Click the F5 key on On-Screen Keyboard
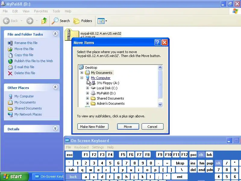 (x=123, y=154)
